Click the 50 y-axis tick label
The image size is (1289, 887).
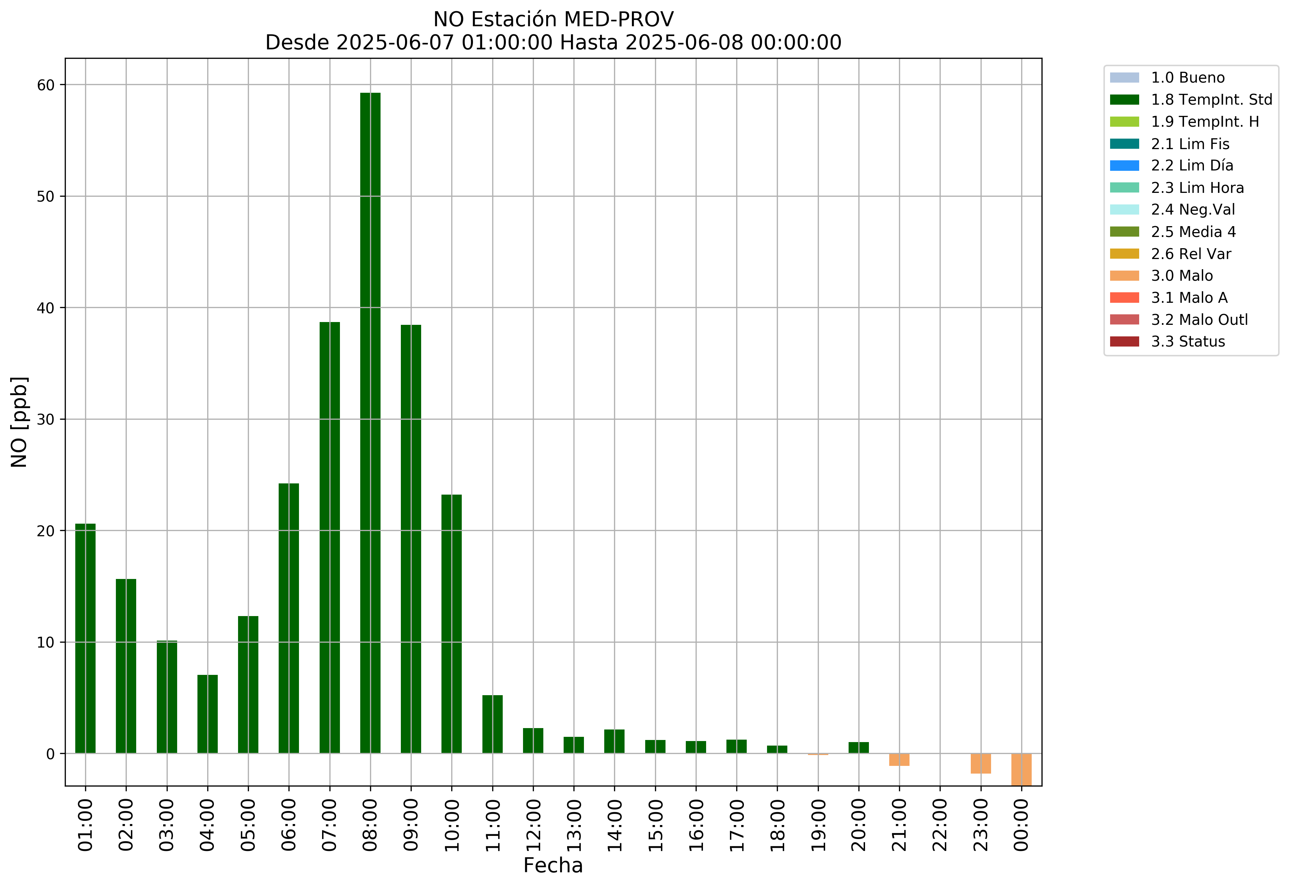46,196
